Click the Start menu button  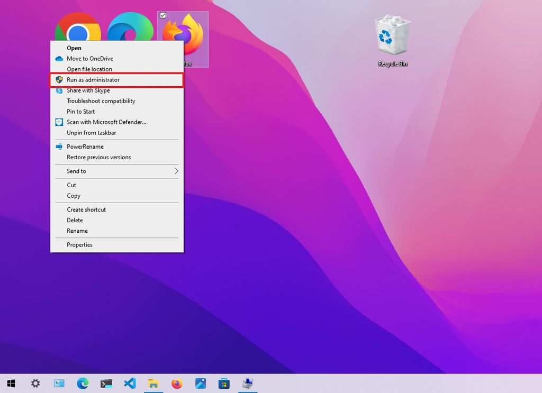pos(11,383)
